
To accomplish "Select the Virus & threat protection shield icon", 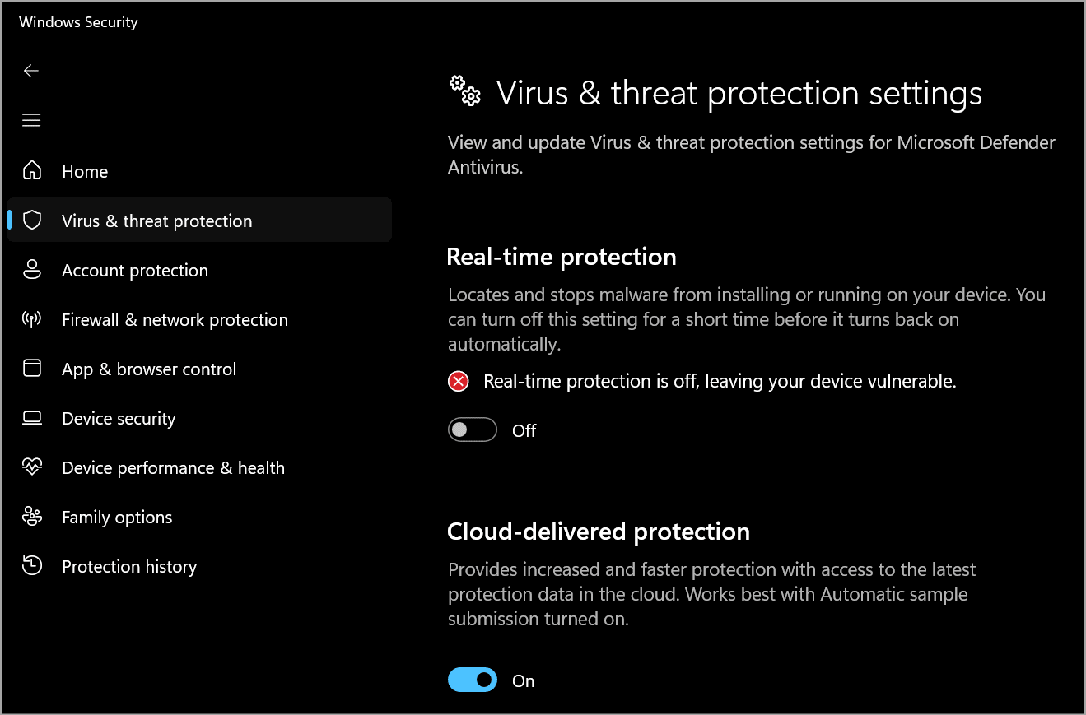I will (31, 220).
